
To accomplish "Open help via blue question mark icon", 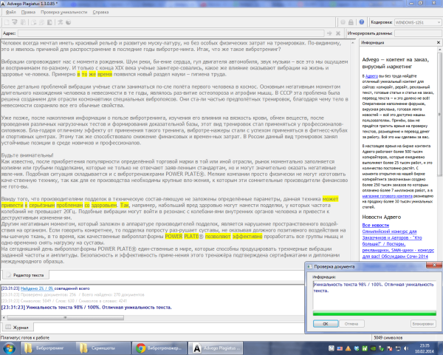I will pos(361,22).
